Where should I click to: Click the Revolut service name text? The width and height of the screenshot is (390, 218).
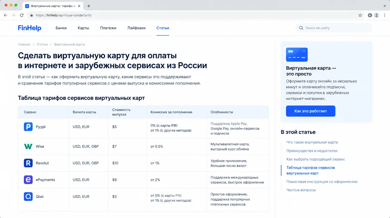pyautogui.click(x=42, y=163)
